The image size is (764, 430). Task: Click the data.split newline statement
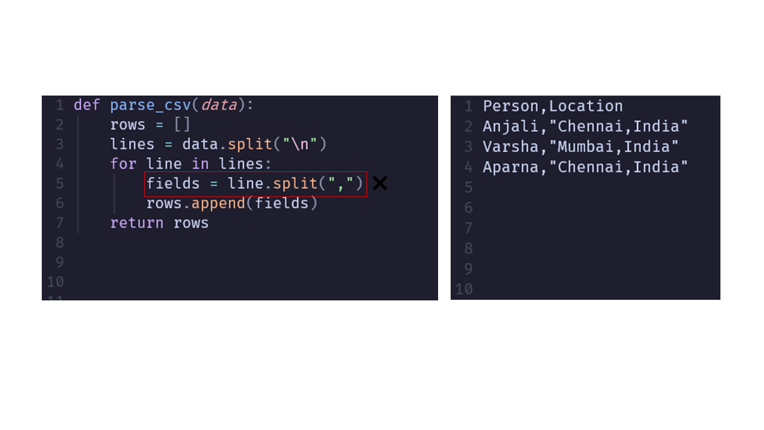tap(218, 145)
